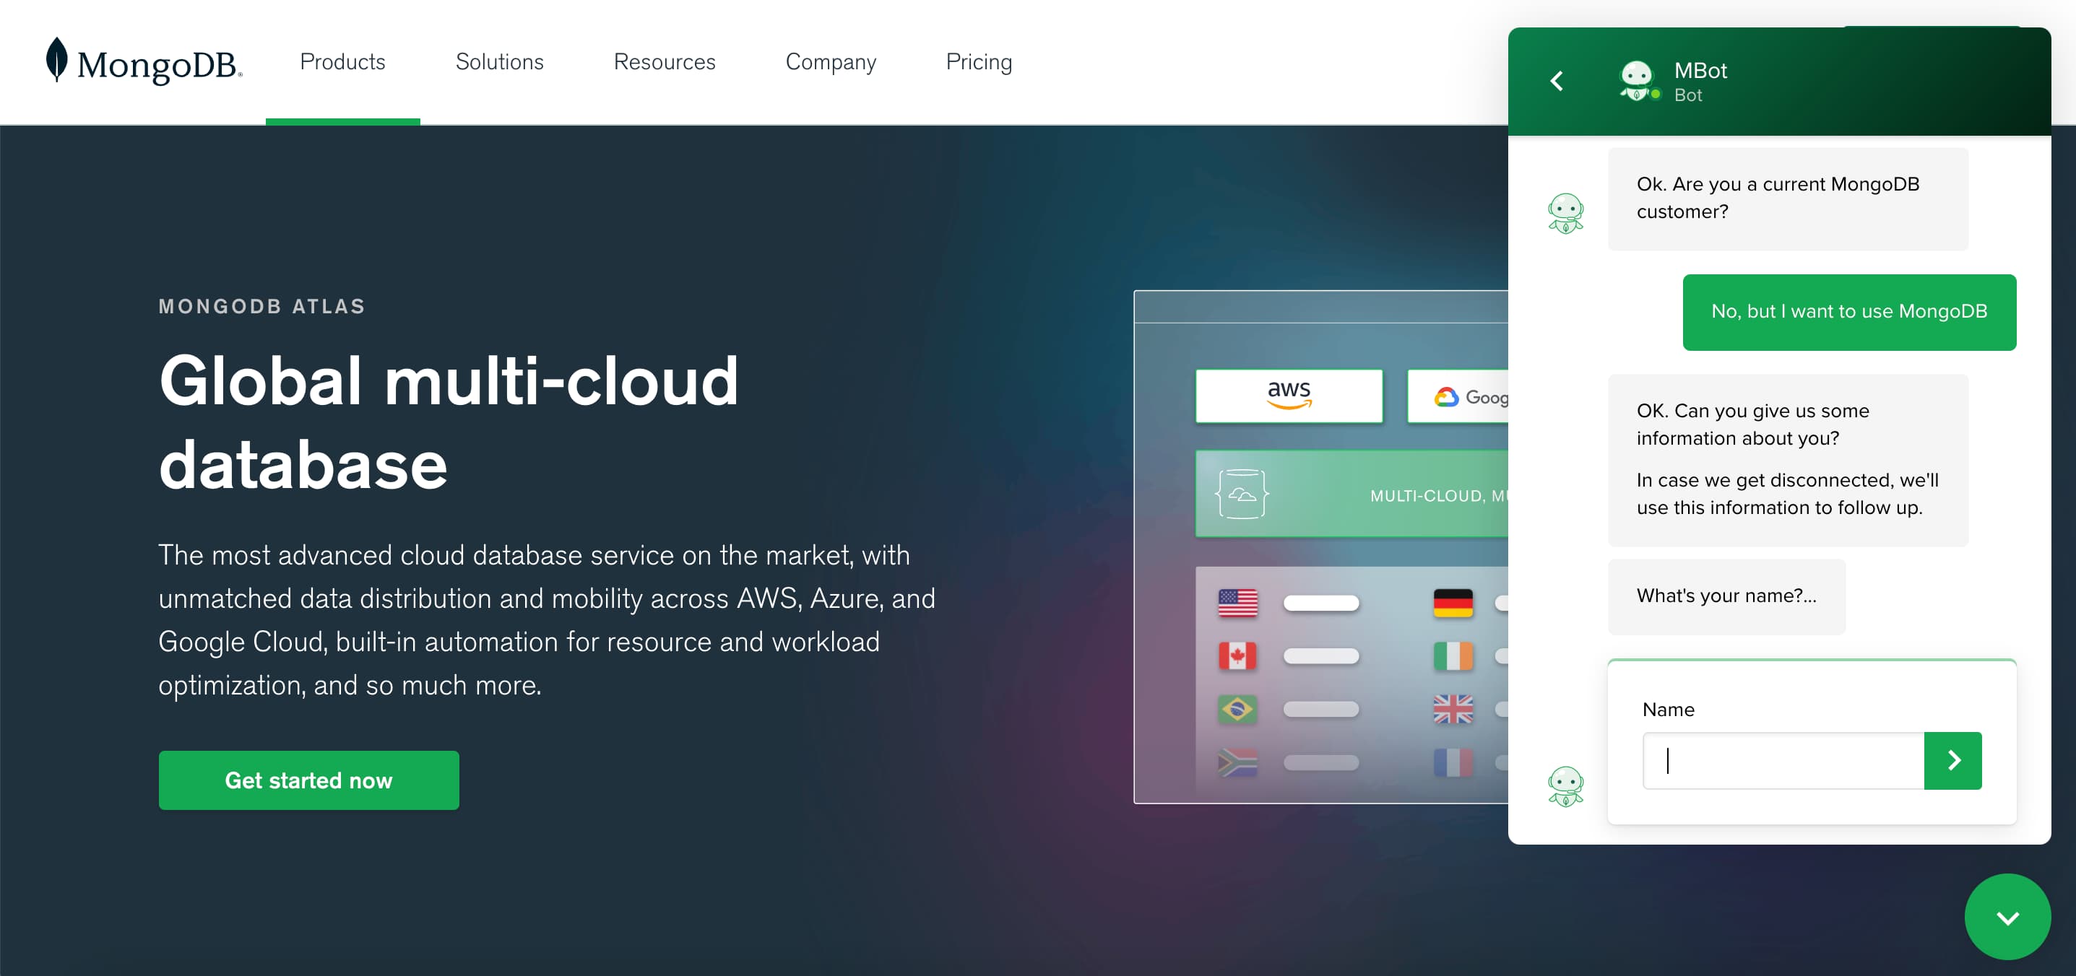The height and width of the screenshot is (976, 2076).
Task: Select the Brazil flag
Action: click(1237, 709)
